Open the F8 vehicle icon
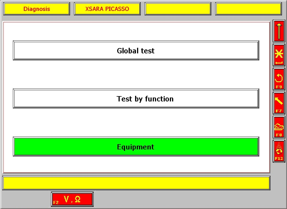 tap(279, 127)
